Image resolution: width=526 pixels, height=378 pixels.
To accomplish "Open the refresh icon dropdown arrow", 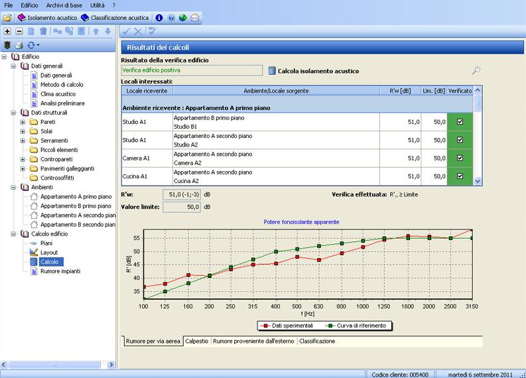I will (x=38, y=45).
